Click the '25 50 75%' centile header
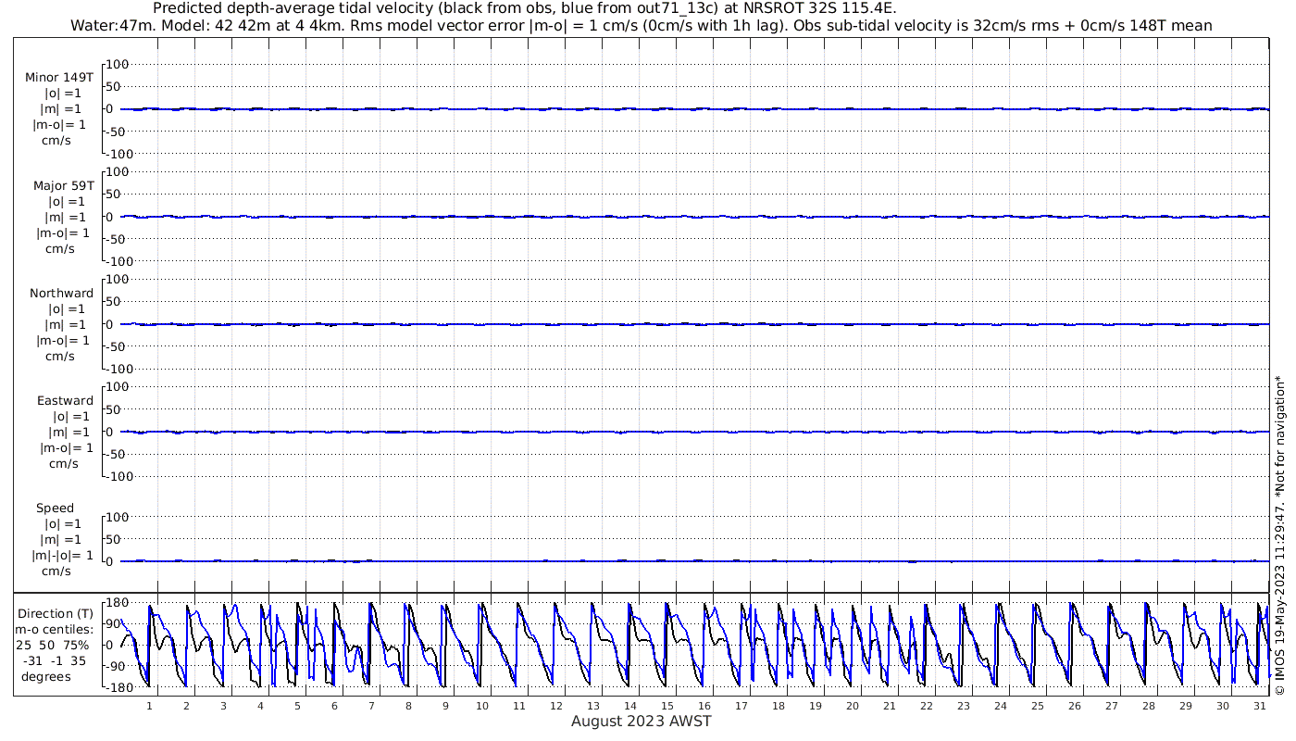The height and width of the screenshot is (741, 1296). (x=54, y=646)
